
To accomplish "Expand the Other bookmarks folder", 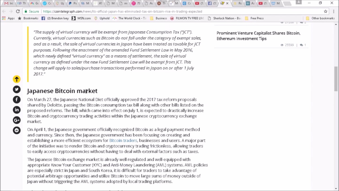I will click(320, 18).
